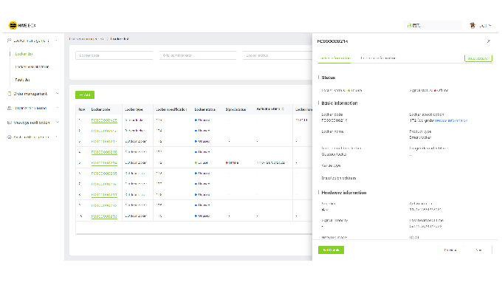Click the System management sidebar icon
The width and height of the screenshot is (502, 288).
coord(10,137)
